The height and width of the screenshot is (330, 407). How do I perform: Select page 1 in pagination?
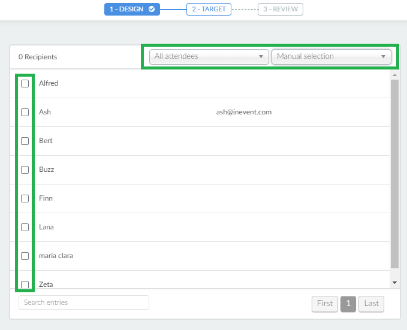[x=348, y=304]
